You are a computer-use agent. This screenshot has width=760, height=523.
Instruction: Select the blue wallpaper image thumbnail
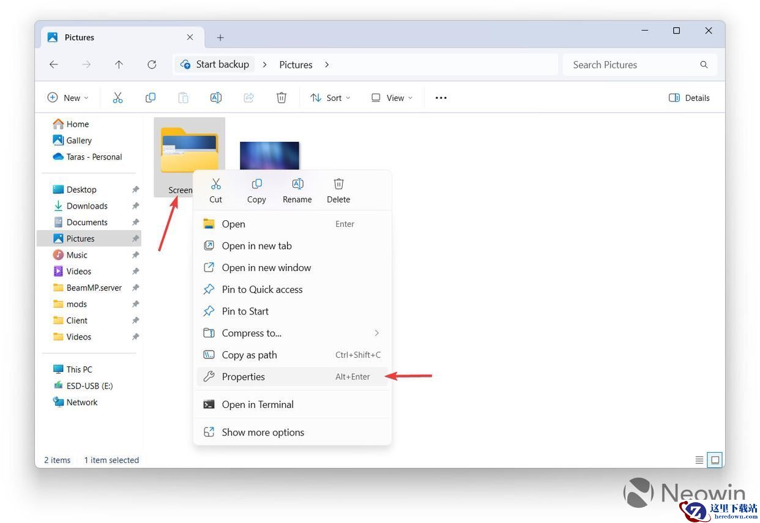(269, 156)
